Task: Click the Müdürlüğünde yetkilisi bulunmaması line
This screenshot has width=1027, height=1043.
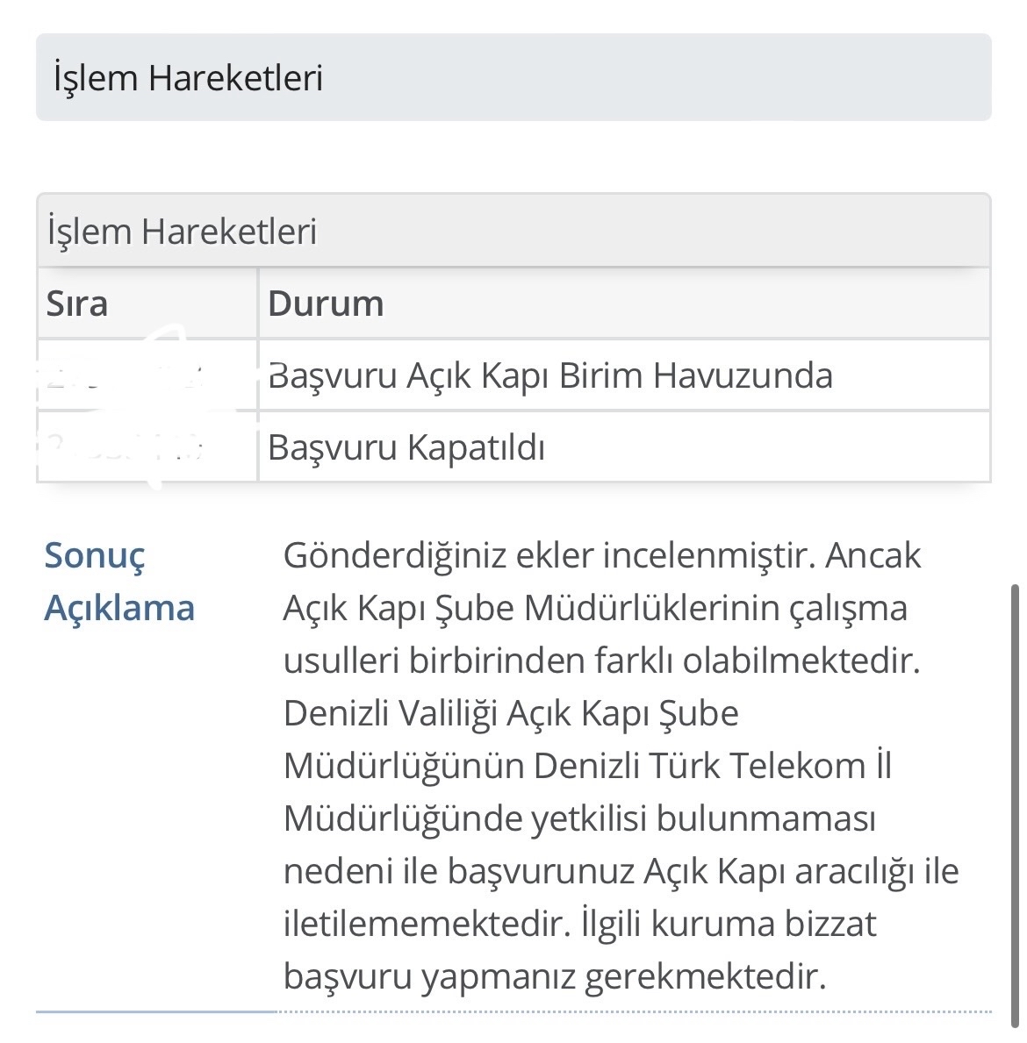Action: (579, 818)
